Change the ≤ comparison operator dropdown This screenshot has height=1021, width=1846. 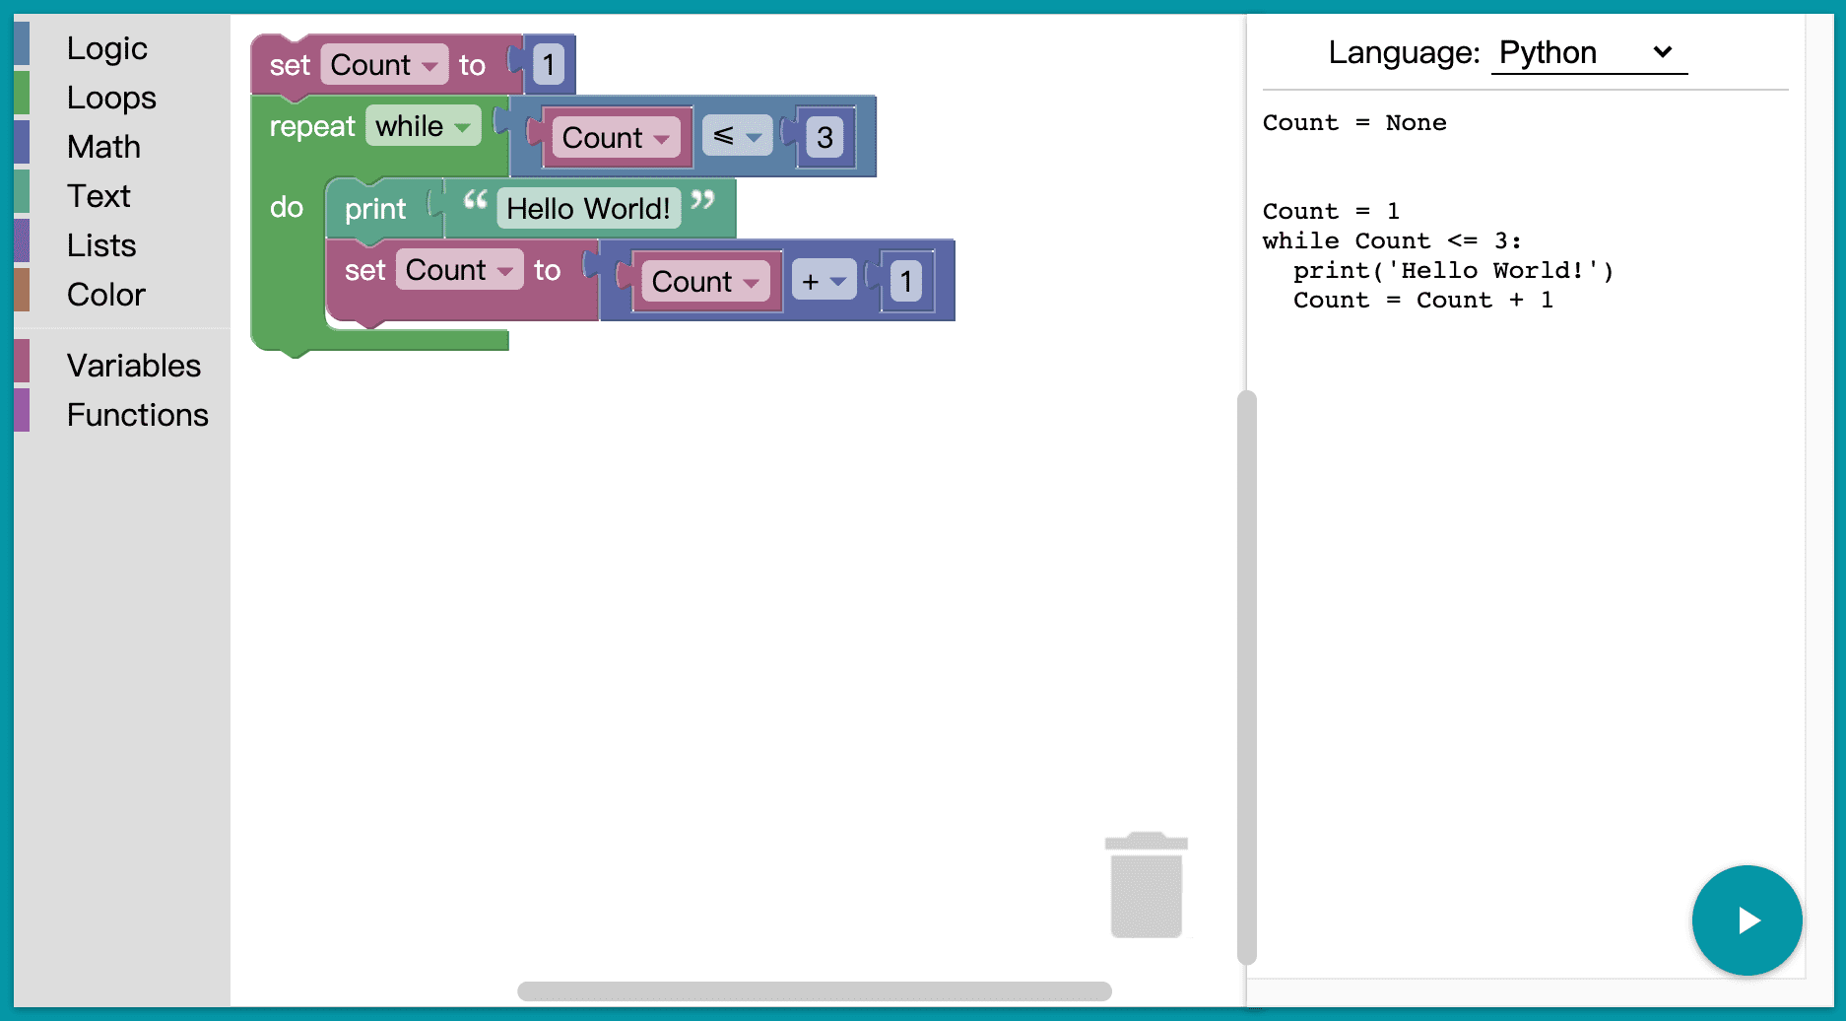pos(737,137)
